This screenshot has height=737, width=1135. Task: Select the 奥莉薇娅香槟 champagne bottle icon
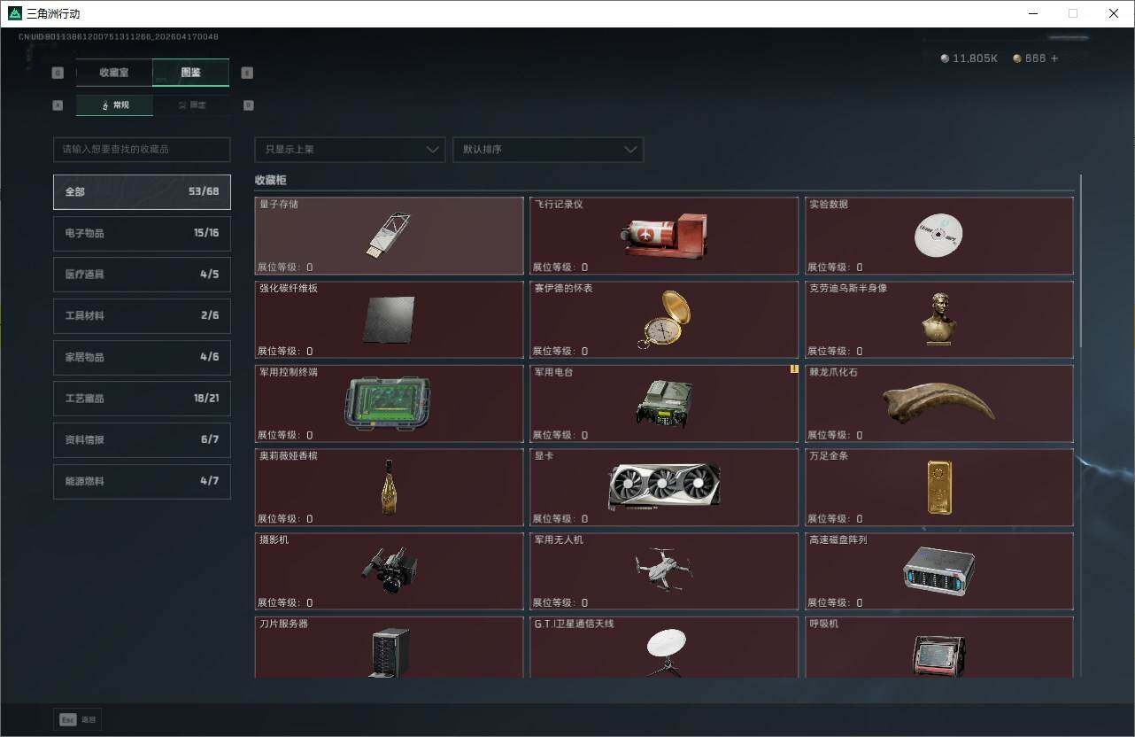[389, 486]
